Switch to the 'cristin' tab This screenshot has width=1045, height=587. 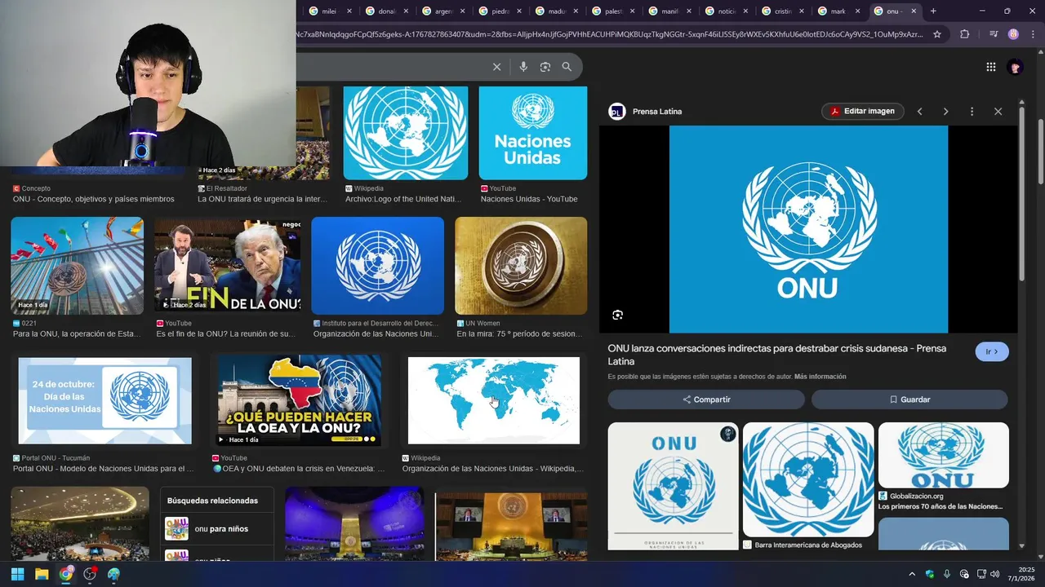pyautogui.click(x=781, y=11)
